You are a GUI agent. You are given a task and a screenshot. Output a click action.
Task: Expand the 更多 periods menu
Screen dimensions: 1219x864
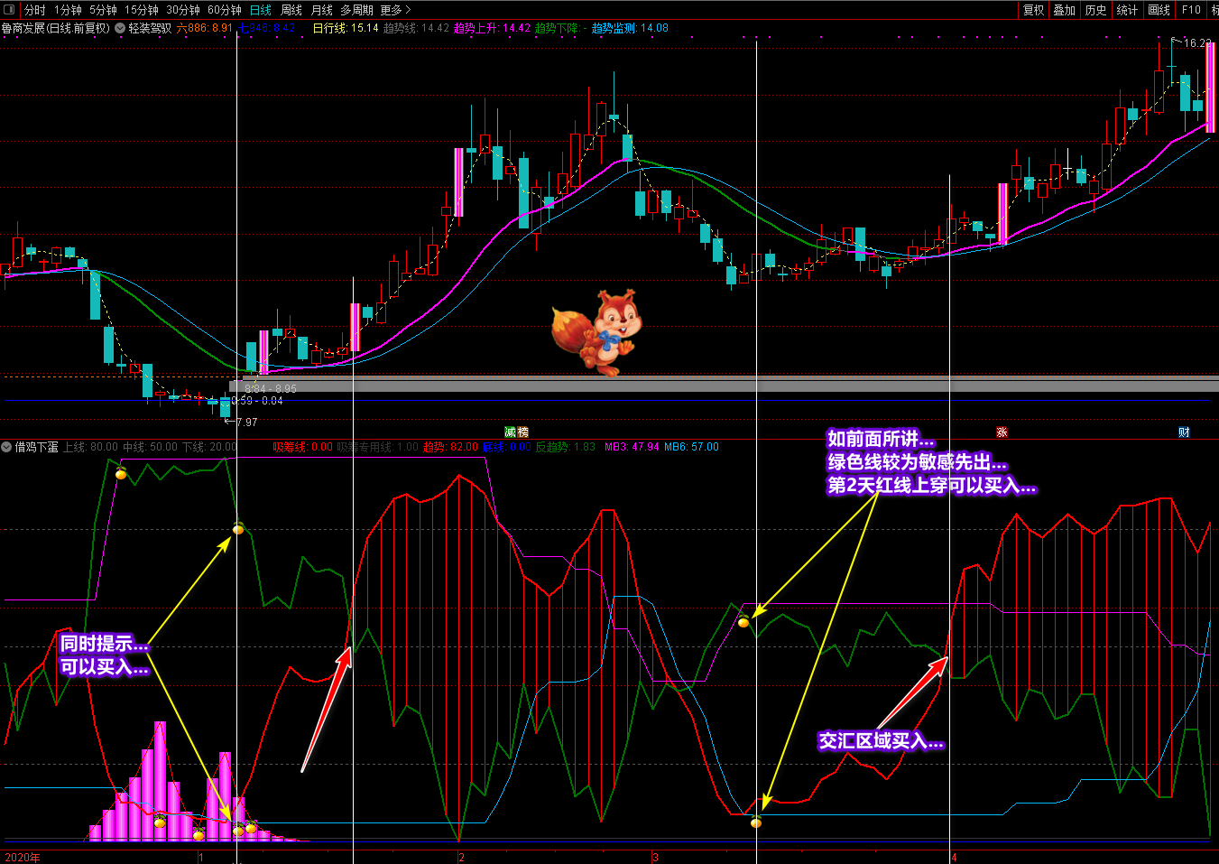(395, 10)
